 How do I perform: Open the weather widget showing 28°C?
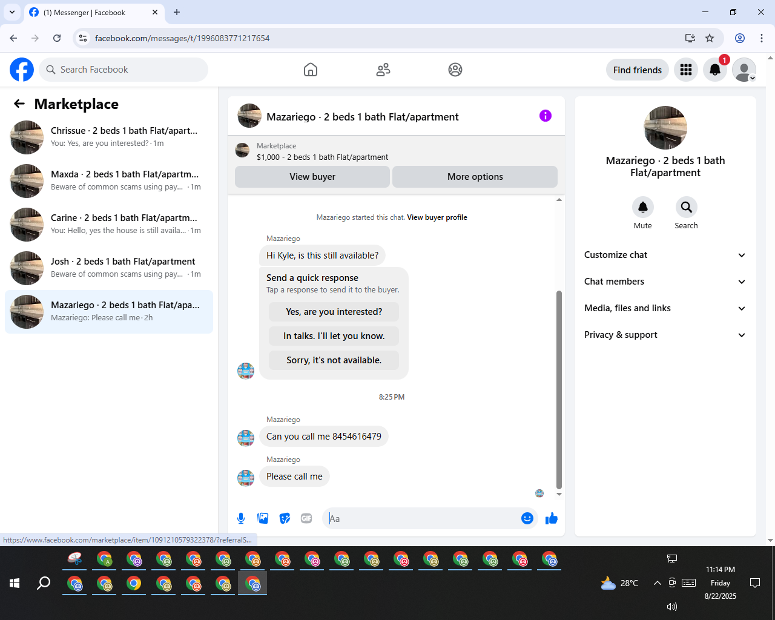pyautogui.click(x=619, y=583)
